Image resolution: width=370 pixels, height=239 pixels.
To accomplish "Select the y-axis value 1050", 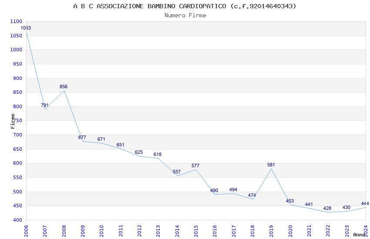I will (x=16, y=36).
